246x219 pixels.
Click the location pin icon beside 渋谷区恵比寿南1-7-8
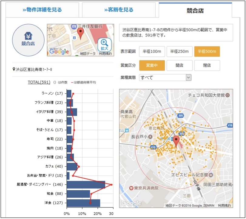coord(14,69)
